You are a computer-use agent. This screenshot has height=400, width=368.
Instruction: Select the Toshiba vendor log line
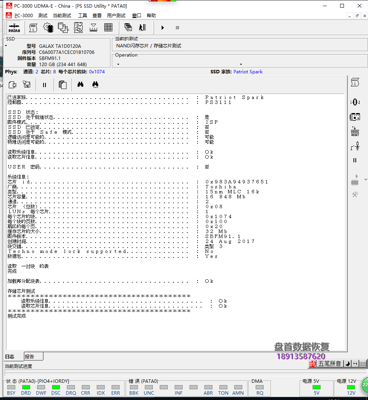click(122, 187)
